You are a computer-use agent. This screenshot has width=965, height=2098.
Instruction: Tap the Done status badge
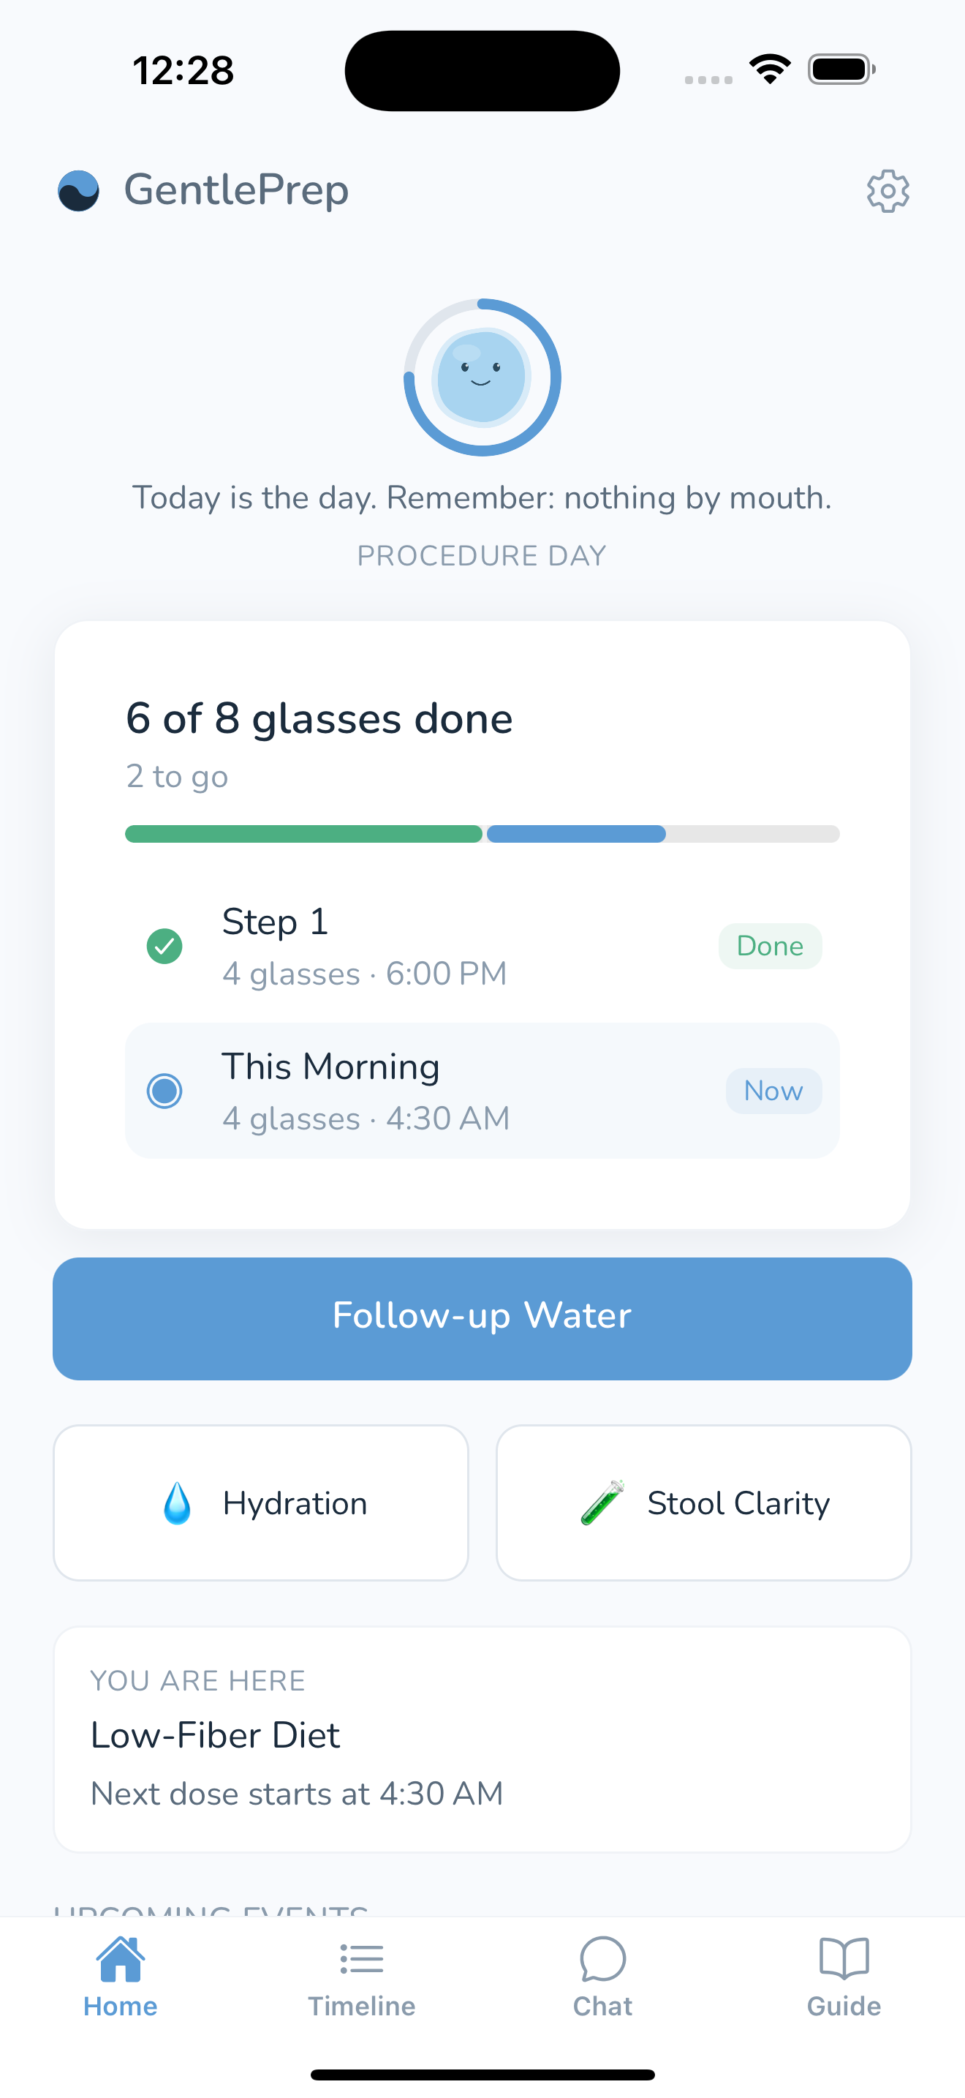click(x=770, y=947)
